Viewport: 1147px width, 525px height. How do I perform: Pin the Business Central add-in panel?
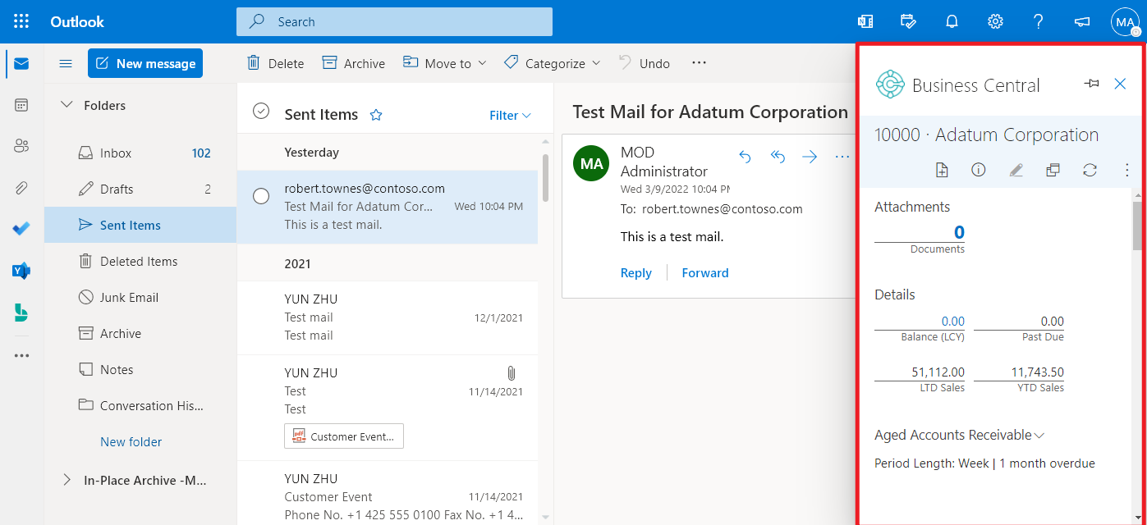tap(1091, 84)
